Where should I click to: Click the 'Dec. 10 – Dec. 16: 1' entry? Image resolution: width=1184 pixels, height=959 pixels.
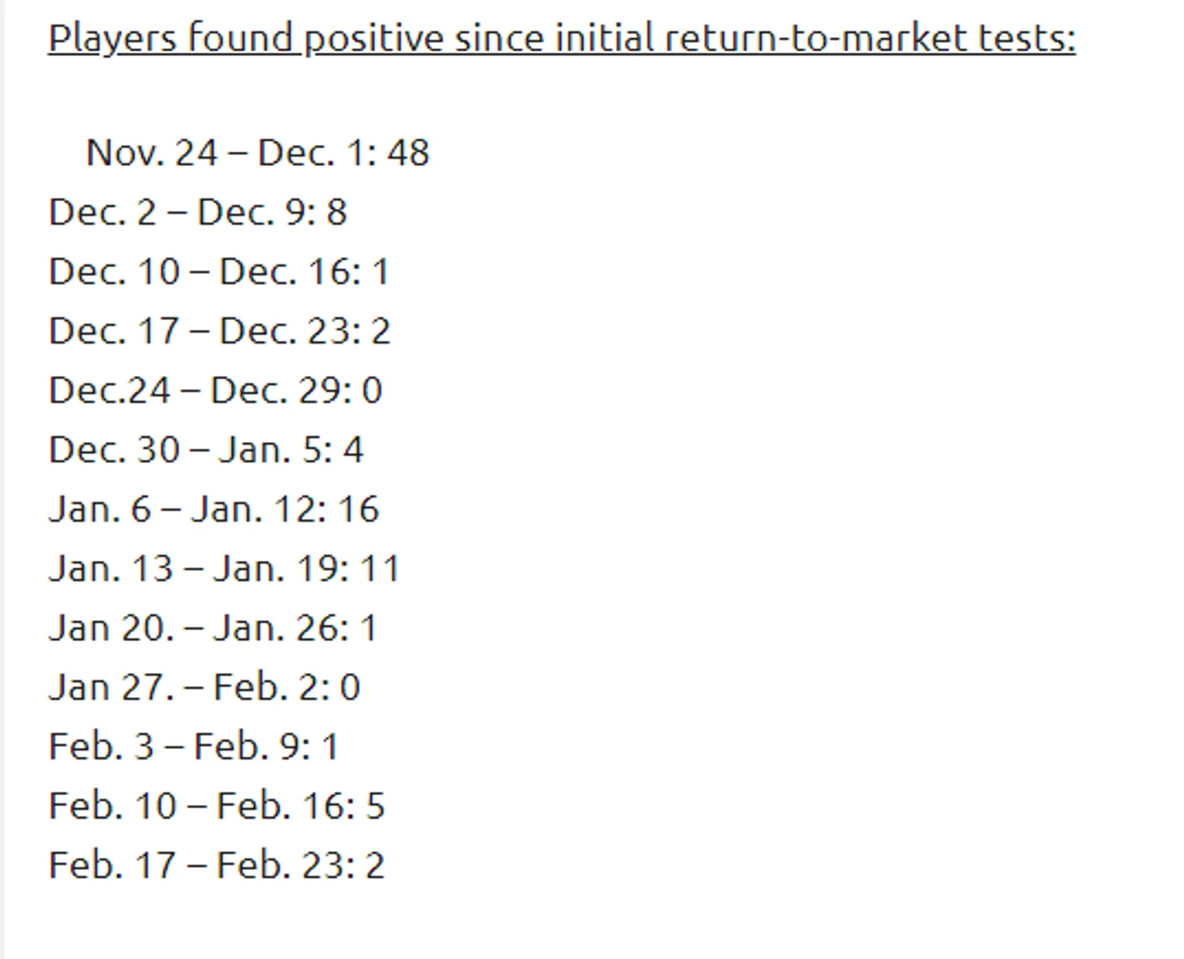pyautogui.click(x=219, y=271)
